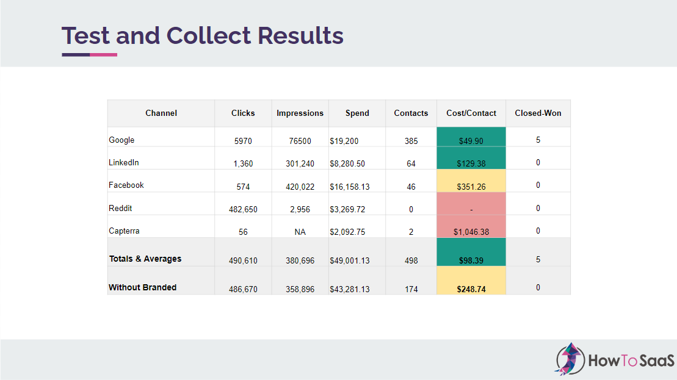Click total clicks 490,610
Image resolution: width=677 pixels, height=380 pixels.
click(243, 260)
